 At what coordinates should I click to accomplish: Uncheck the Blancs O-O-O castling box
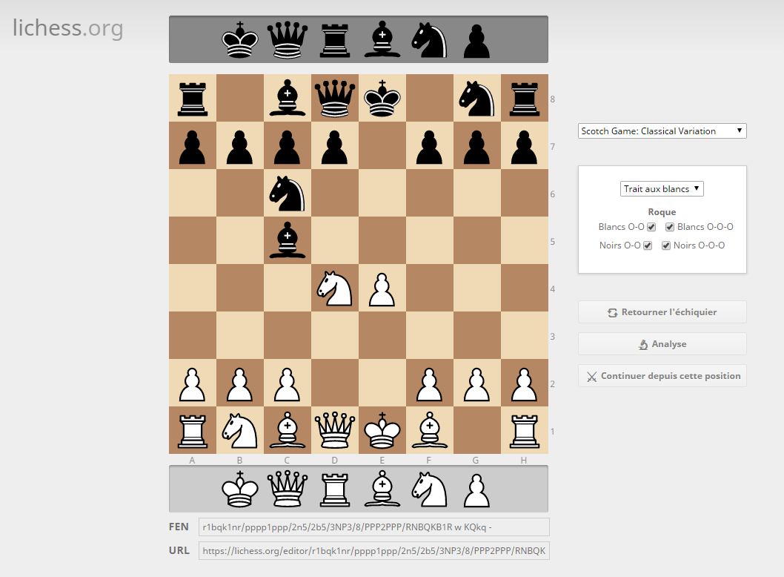pos(669,227)
